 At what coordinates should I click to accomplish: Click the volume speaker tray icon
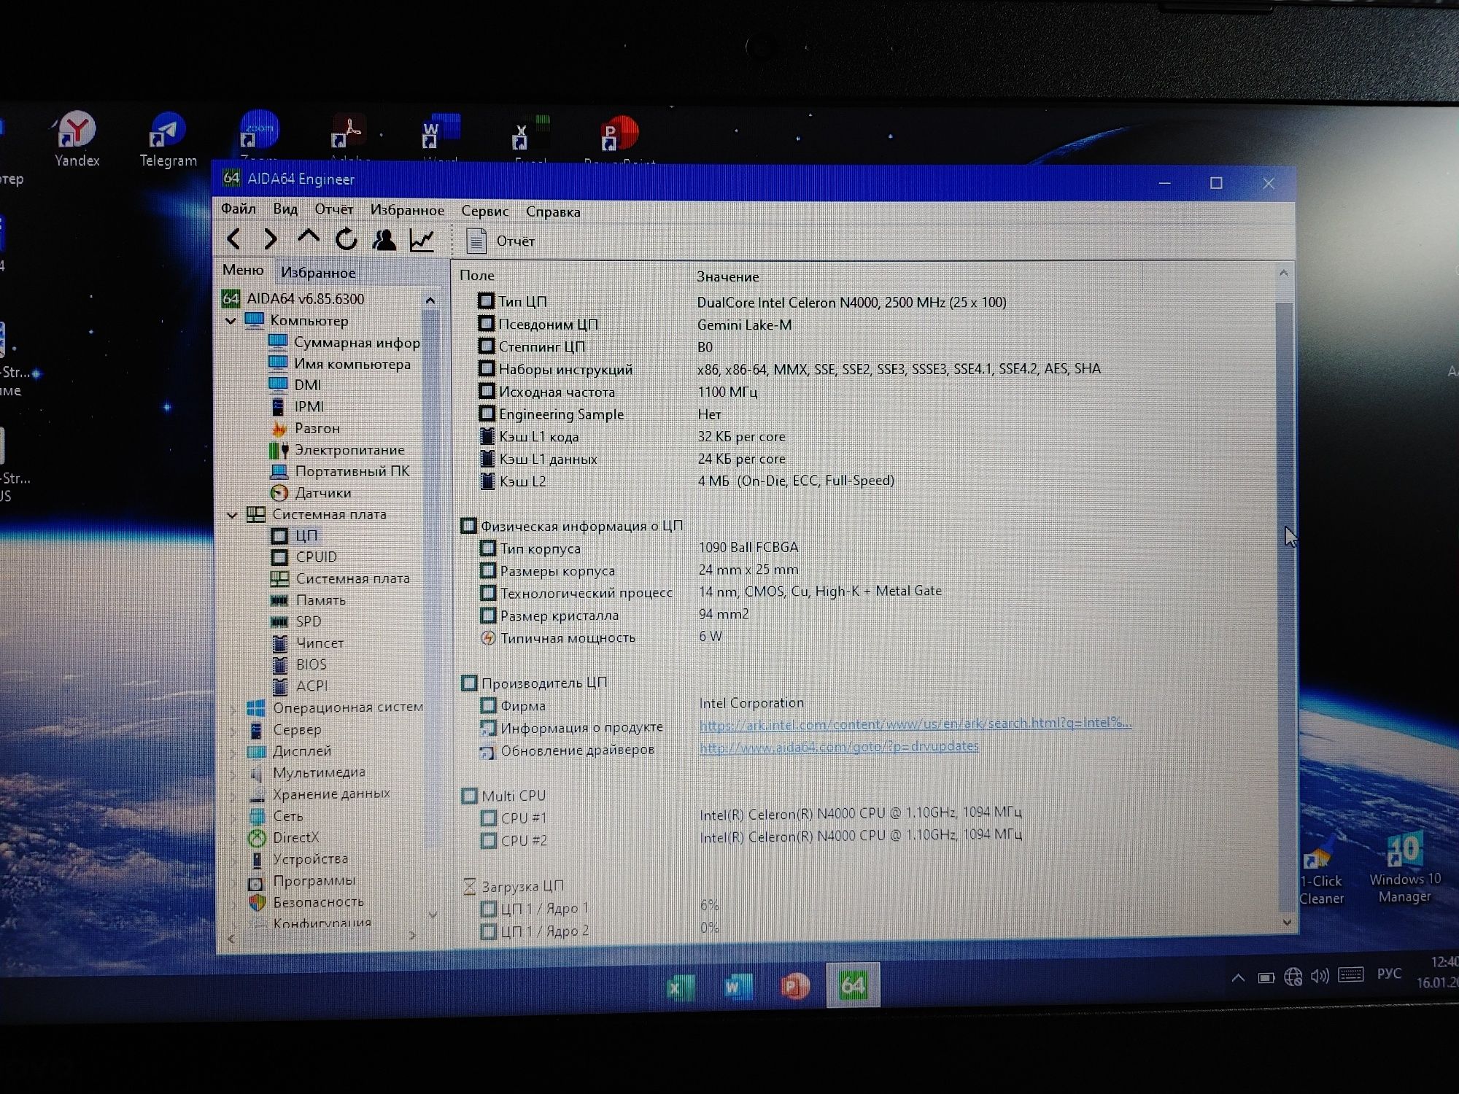point(1320,976)
